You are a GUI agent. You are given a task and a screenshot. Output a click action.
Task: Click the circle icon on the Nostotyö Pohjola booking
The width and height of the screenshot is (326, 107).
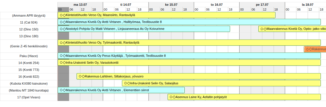point(61,29)
